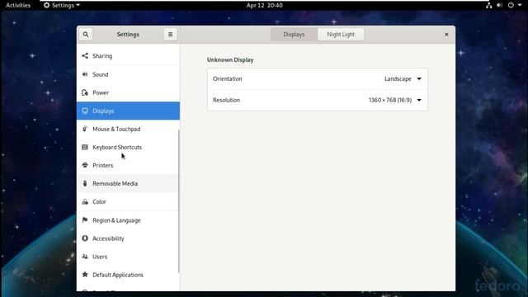Click the volume icon in top bar

(x=499, y=5)
